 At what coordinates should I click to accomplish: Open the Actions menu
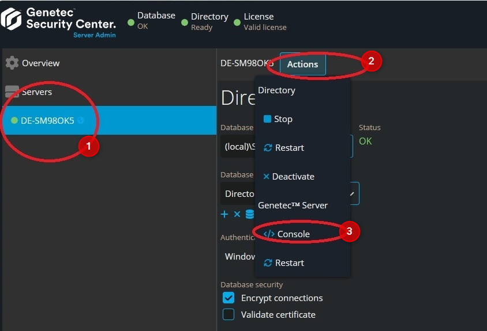pyautogui.click(x=303, y=64)
